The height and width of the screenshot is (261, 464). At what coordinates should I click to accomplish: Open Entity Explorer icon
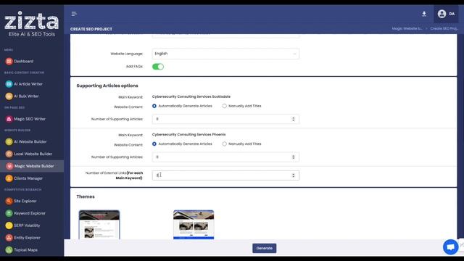click(x=9, y=238)
